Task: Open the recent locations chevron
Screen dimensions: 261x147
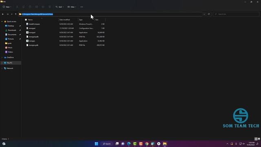Action: pos(12,14)
